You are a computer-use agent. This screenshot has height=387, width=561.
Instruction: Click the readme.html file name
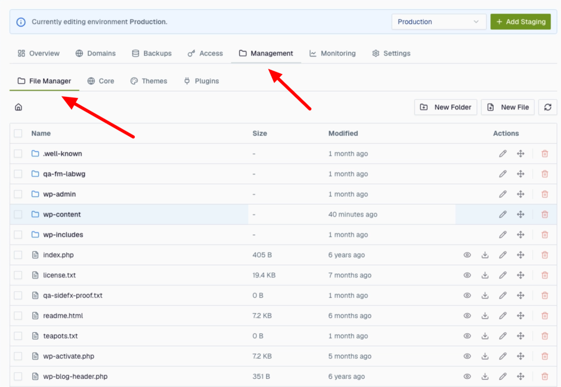tap(63, 315)
